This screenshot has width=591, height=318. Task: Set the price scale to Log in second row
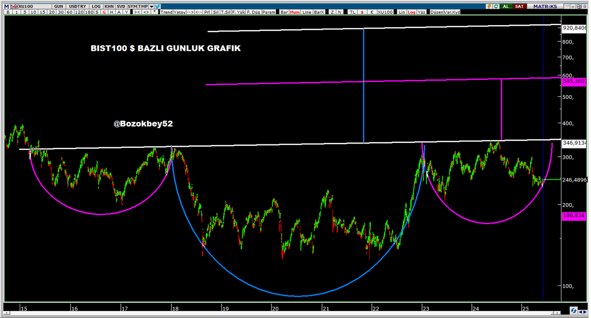[x=411, y=12]
